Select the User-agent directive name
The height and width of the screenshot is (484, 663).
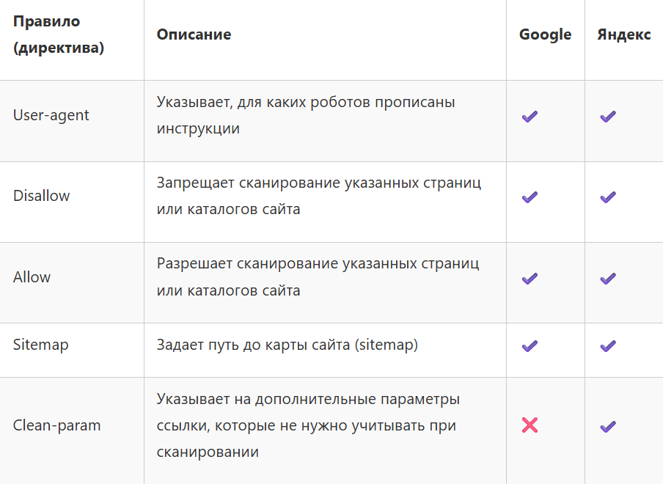[51, 116]
